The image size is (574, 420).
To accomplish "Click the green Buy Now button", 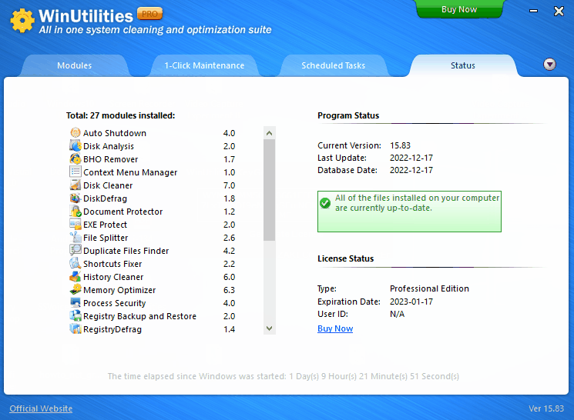I will pos(459,9).
